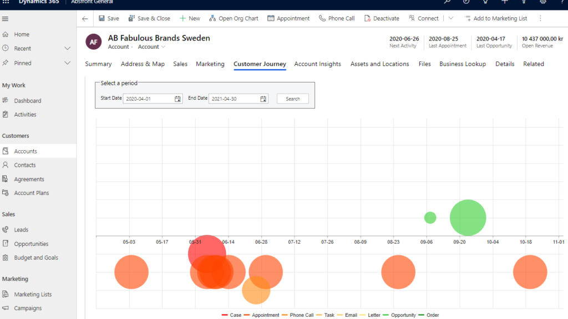Switch to the Sales tab

coord(180,64)
